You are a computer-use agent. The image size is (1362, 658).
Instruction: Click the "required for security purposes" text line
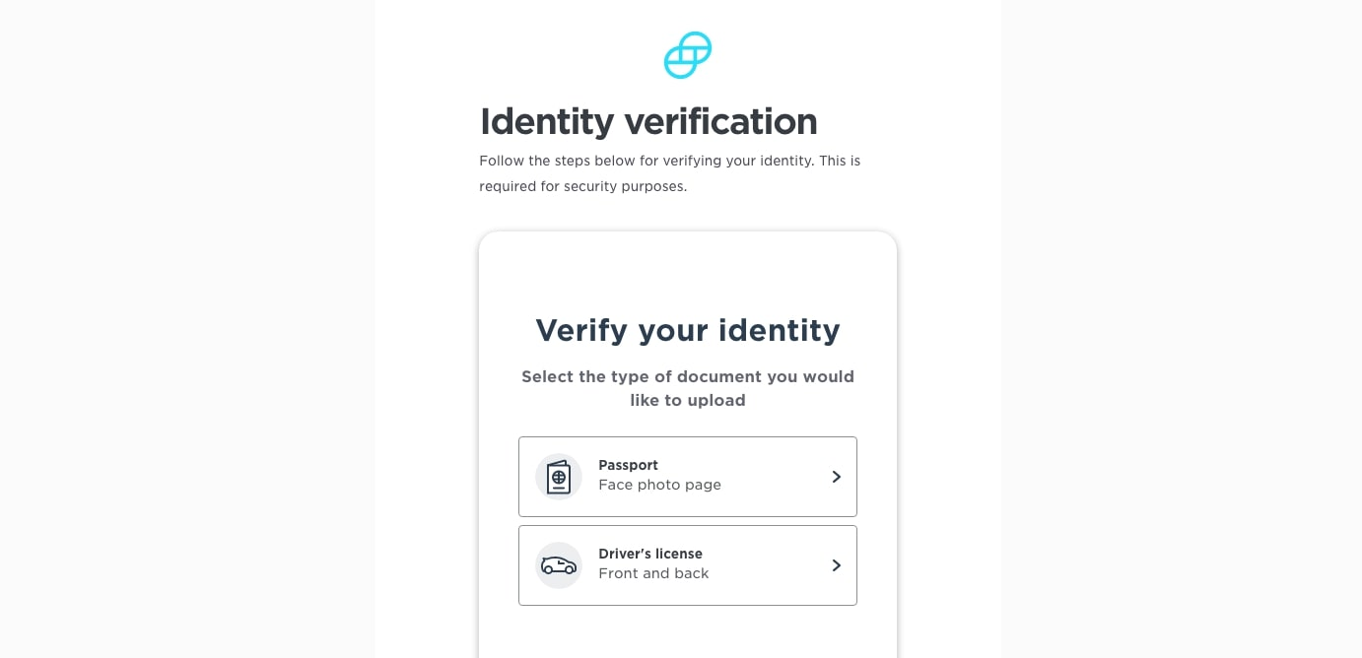point(582,186)
